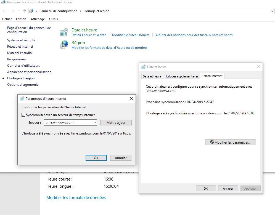The width and height of the screenshot is (275, 215).
Task: Click Annuler in Date et heure dialog
Action: click(x=228, y=189)
